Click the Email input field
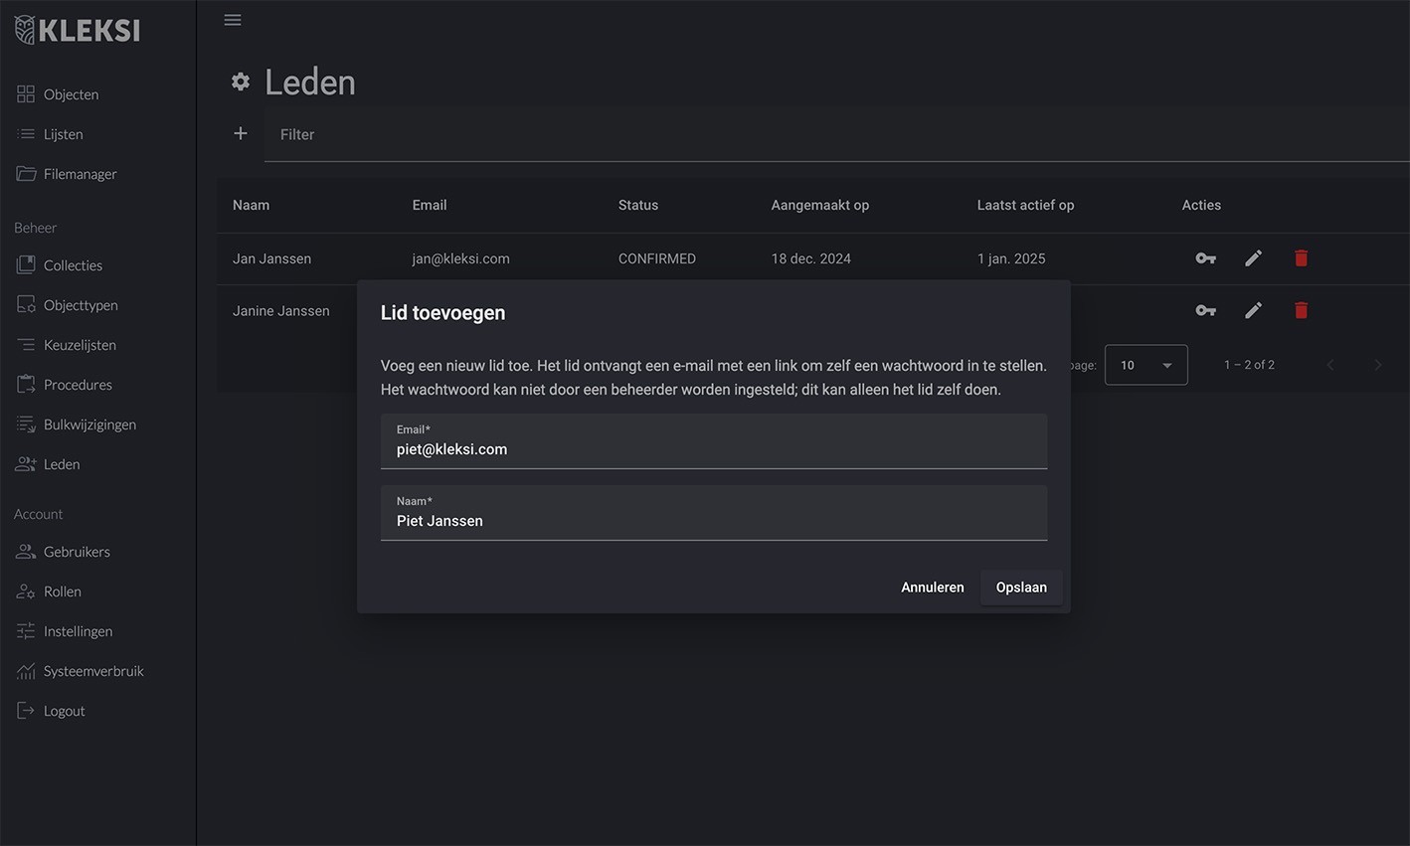The image size is (1410, 846). click(713, 449)
